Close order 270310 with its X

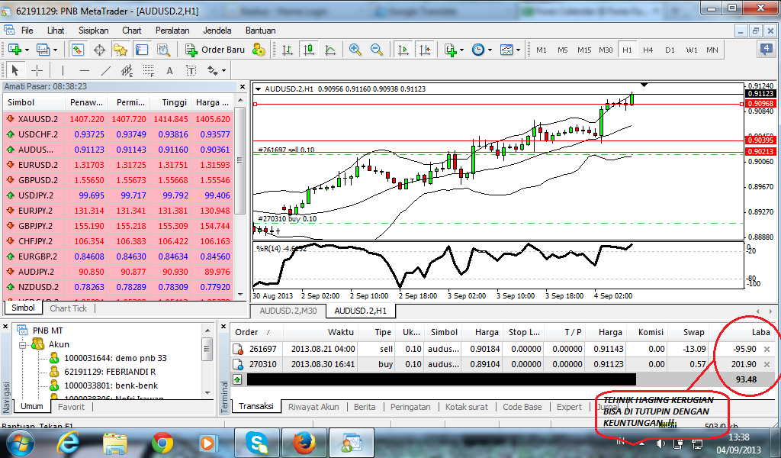click(x=767, y=364)
